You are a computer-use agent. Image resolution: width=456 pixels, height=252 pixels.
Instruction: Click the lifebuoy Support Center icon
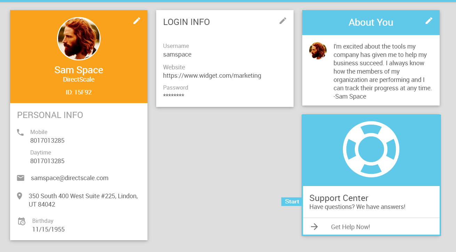371,150
